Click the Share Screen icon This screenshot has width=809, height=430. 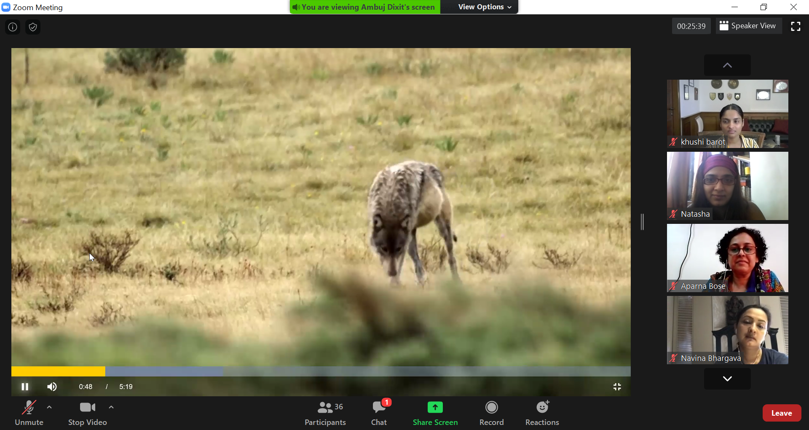[x=435, y=408]
